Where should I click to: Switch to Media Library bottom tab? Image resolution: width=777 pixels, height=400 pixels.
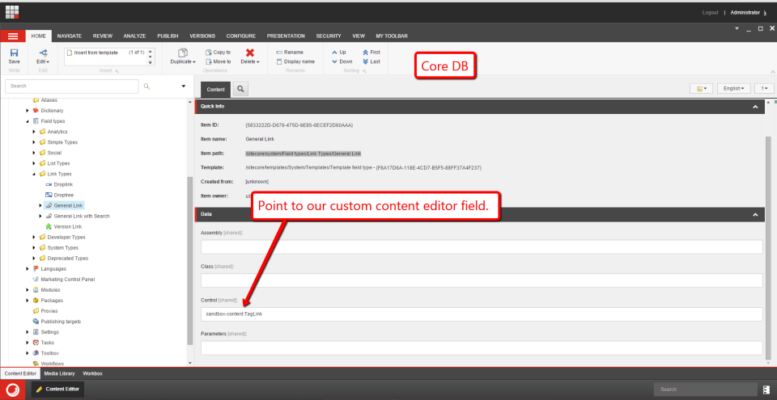[59, 374]
